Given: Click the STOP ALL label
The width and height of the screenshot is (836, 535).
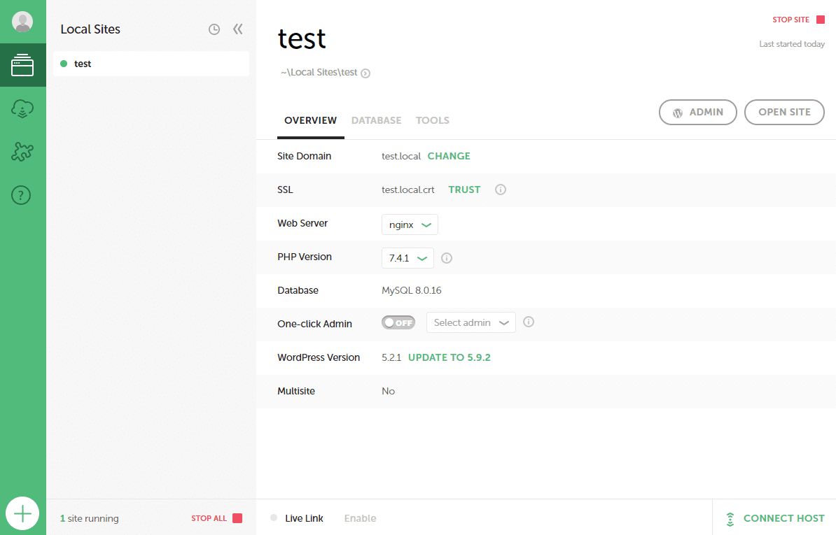Looking at the screenshot, I should (209, 518).
